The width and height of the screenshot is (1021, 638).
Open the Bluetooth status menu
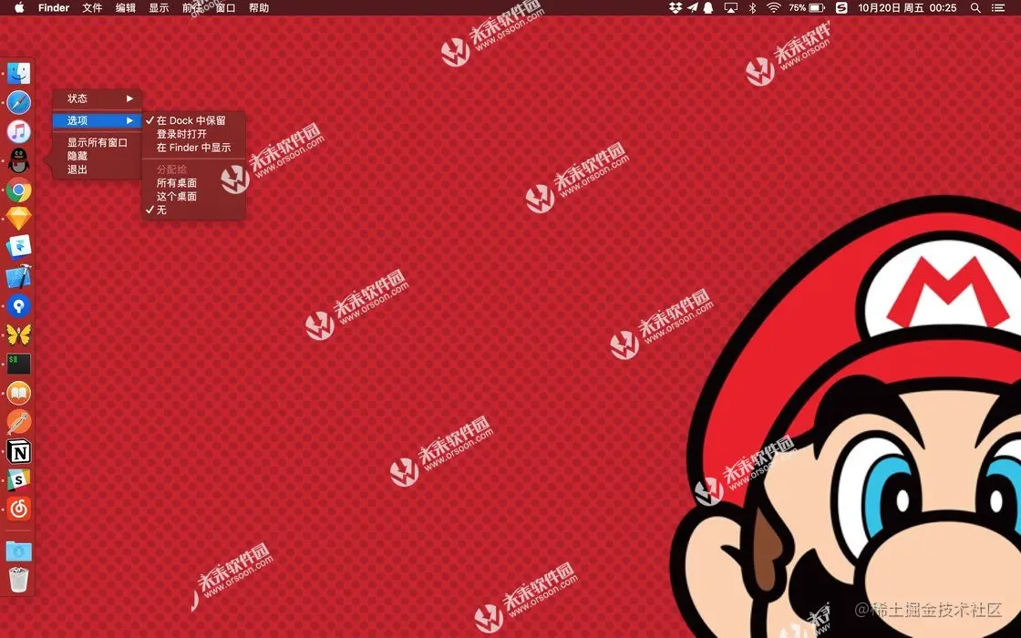[x=752, y=8]
